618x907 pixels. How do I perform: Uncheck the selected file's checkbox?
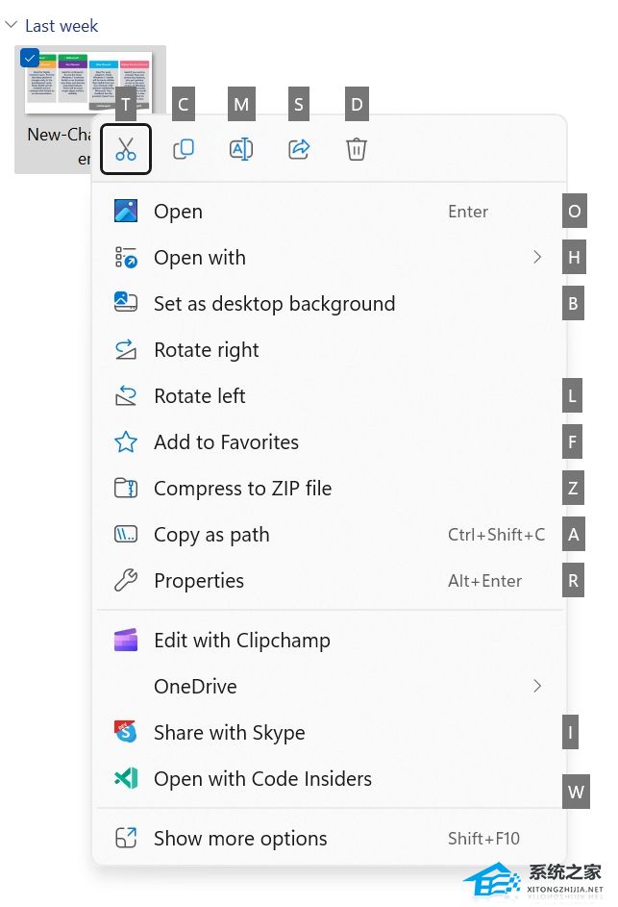[30, 59]
